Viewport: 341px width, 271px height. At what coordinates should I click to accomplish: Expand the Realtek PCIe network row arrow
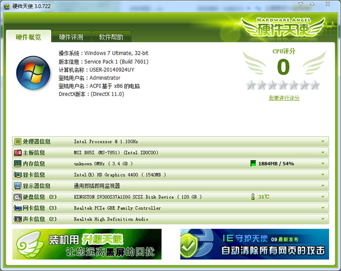tap(323, 208)
